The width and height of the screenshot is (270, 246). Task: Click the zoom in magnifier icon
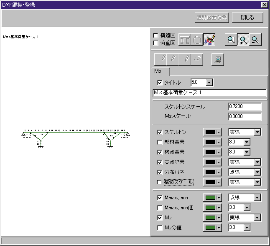243,40
